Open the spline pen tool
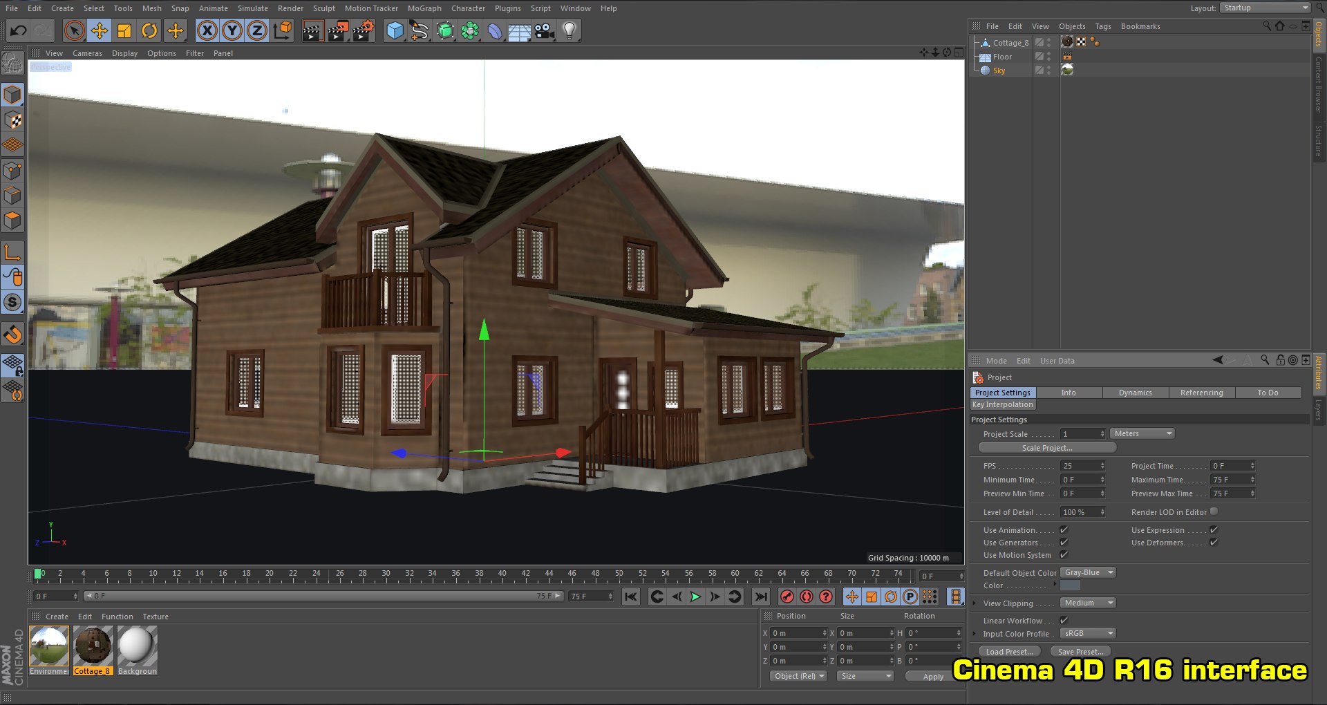The image size is (1327, 705). click(x=420, y=30)
